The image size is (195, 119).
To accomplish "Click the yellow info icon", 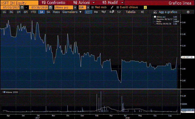I will (145, 7).
